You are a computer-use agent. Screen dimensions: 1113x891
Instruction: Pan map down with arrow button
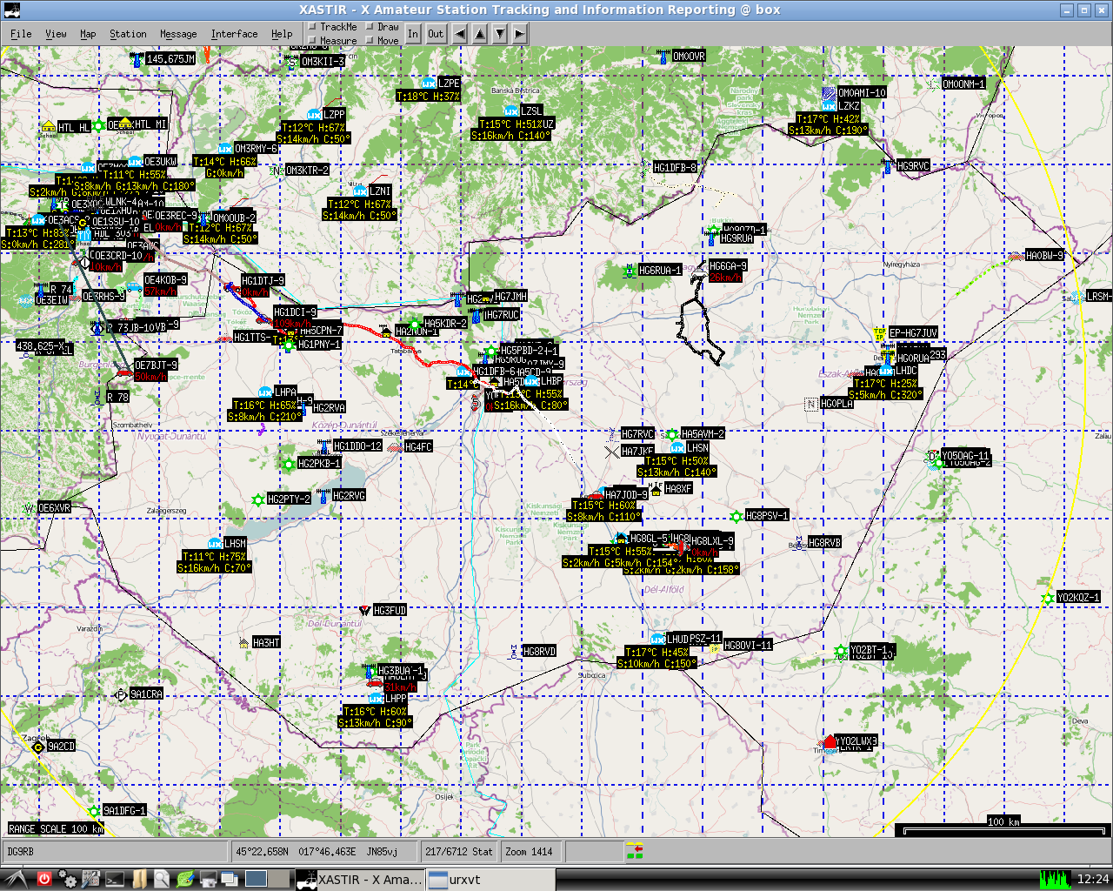(500, 34)
